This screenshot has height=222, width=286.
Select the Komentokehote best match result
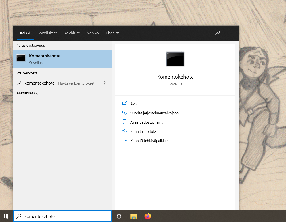(x=62, y=59)
